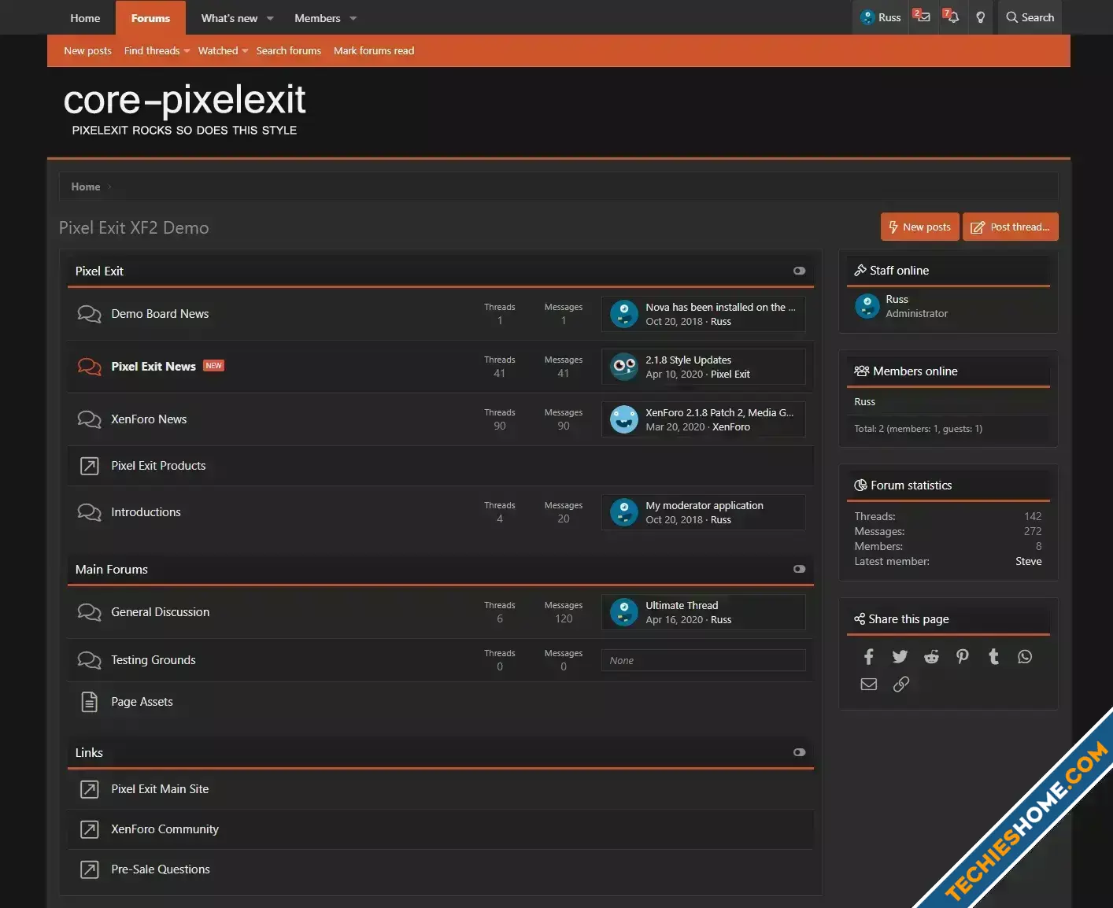Open Russ user account menu

click(x=881, y=17)
